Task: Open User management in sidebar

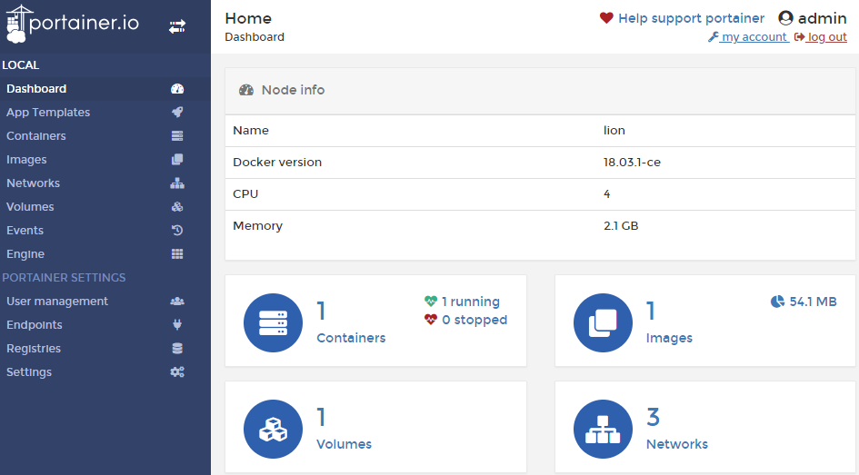Action: tap(57, 302)
